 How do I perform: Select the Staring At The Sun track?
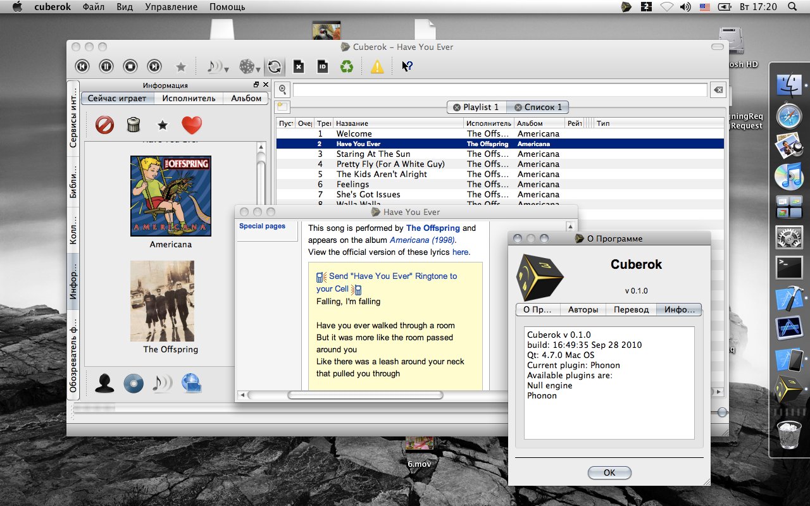click(500, 154)
